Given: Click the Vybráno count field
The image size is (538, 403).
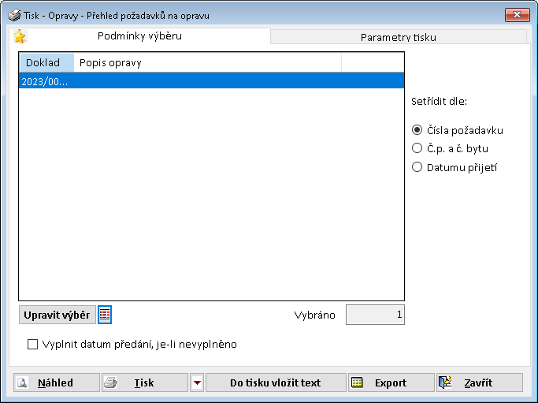Looking at the screenshot, I should coord(375,315).
